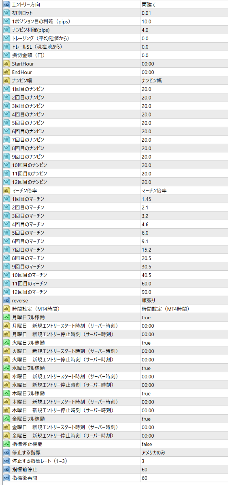This screenshot has height=486, width=228.
Task: Click the bool icon beside 指標停止機能
Action: pos(7,444)
